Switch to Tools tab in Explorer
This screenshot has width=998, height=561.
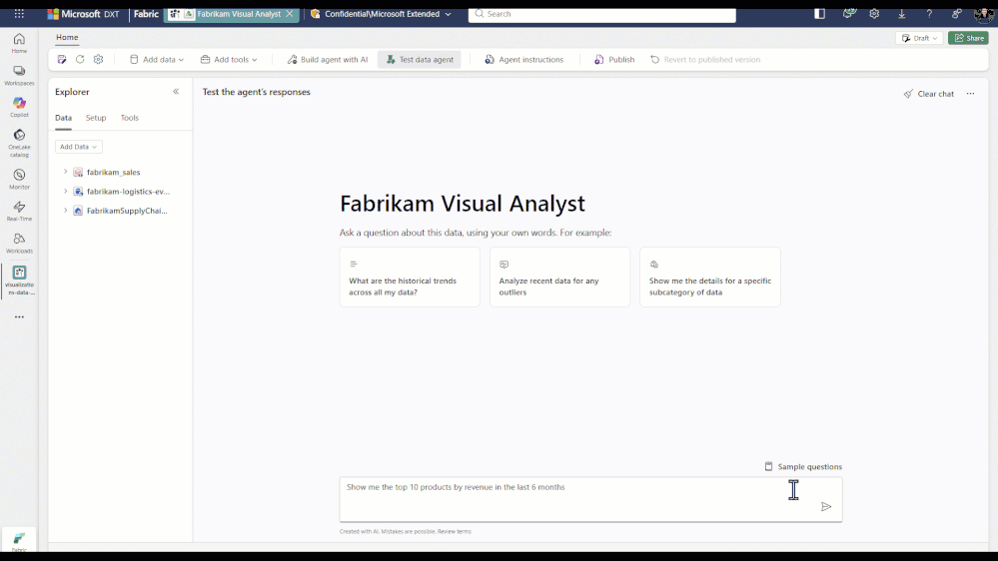click(x=130, y=118)
